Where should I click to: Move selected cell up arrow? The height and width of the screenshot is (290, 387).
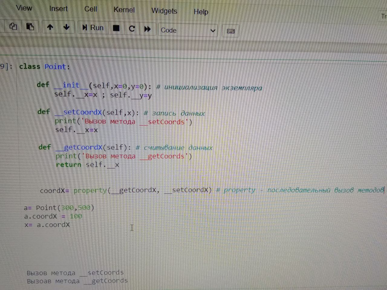tap(50, 27)
